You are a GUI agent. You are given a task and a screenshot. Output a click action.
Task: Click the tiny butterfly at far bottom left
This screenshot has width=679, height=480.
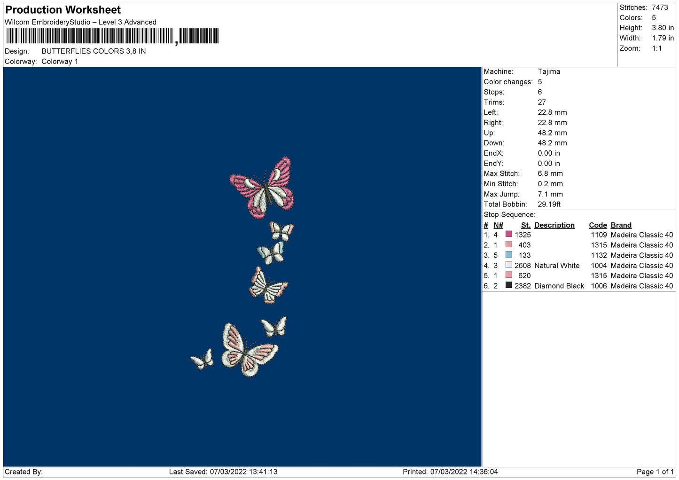(203, 360)
